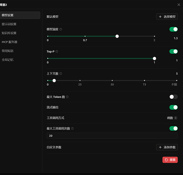The width and height of the screenshot is (183, 175).
Task: Click the 添加参数 button
Action: pos(167,147)
